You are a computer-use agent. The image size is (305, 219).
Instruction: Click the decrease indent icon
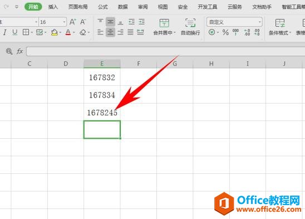point(132,22)
